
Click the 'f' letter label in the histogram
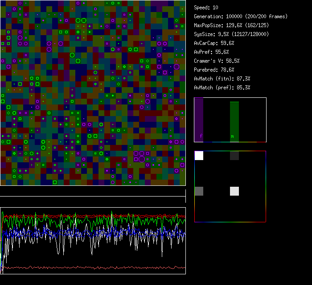(x=201, y=136)
